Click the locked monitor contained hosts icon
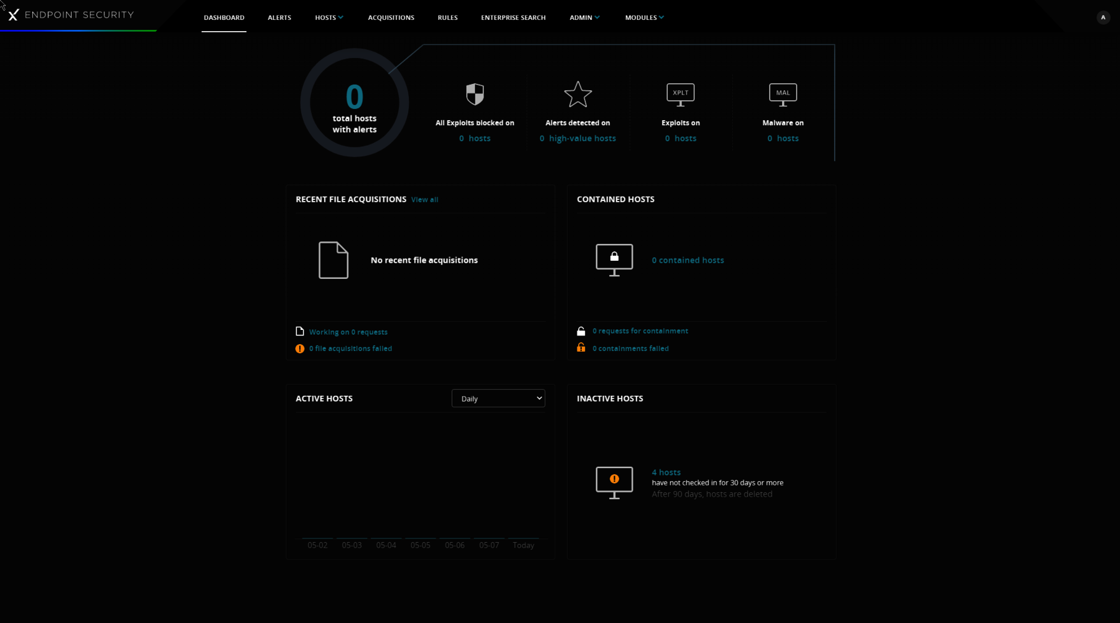1120x623 pixels. pos(614,260)
